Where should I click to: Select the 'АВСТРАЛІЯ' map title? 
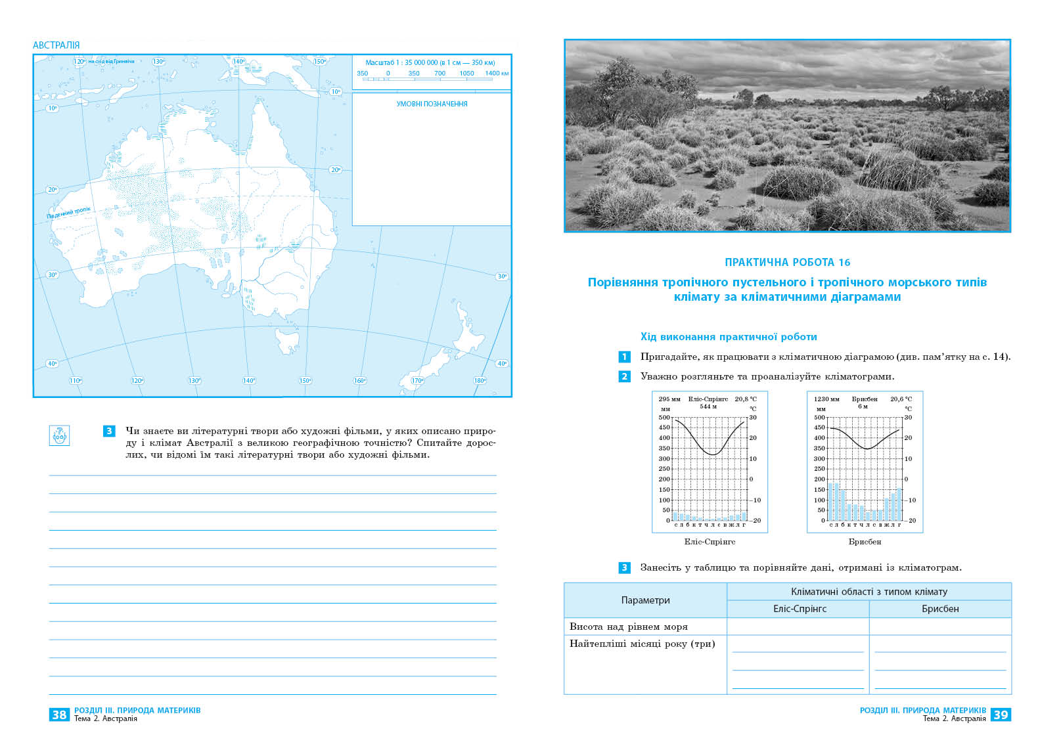[x=56, y=45]
